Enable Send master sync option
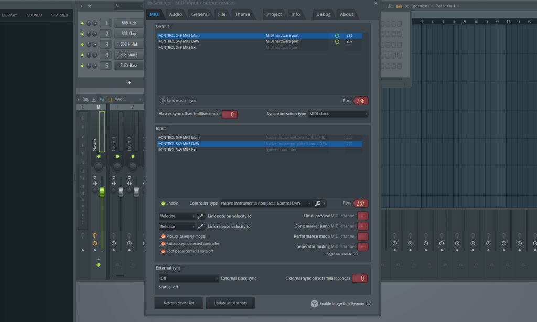The width and height of the screenshot is (537, 322). (163, 101)
